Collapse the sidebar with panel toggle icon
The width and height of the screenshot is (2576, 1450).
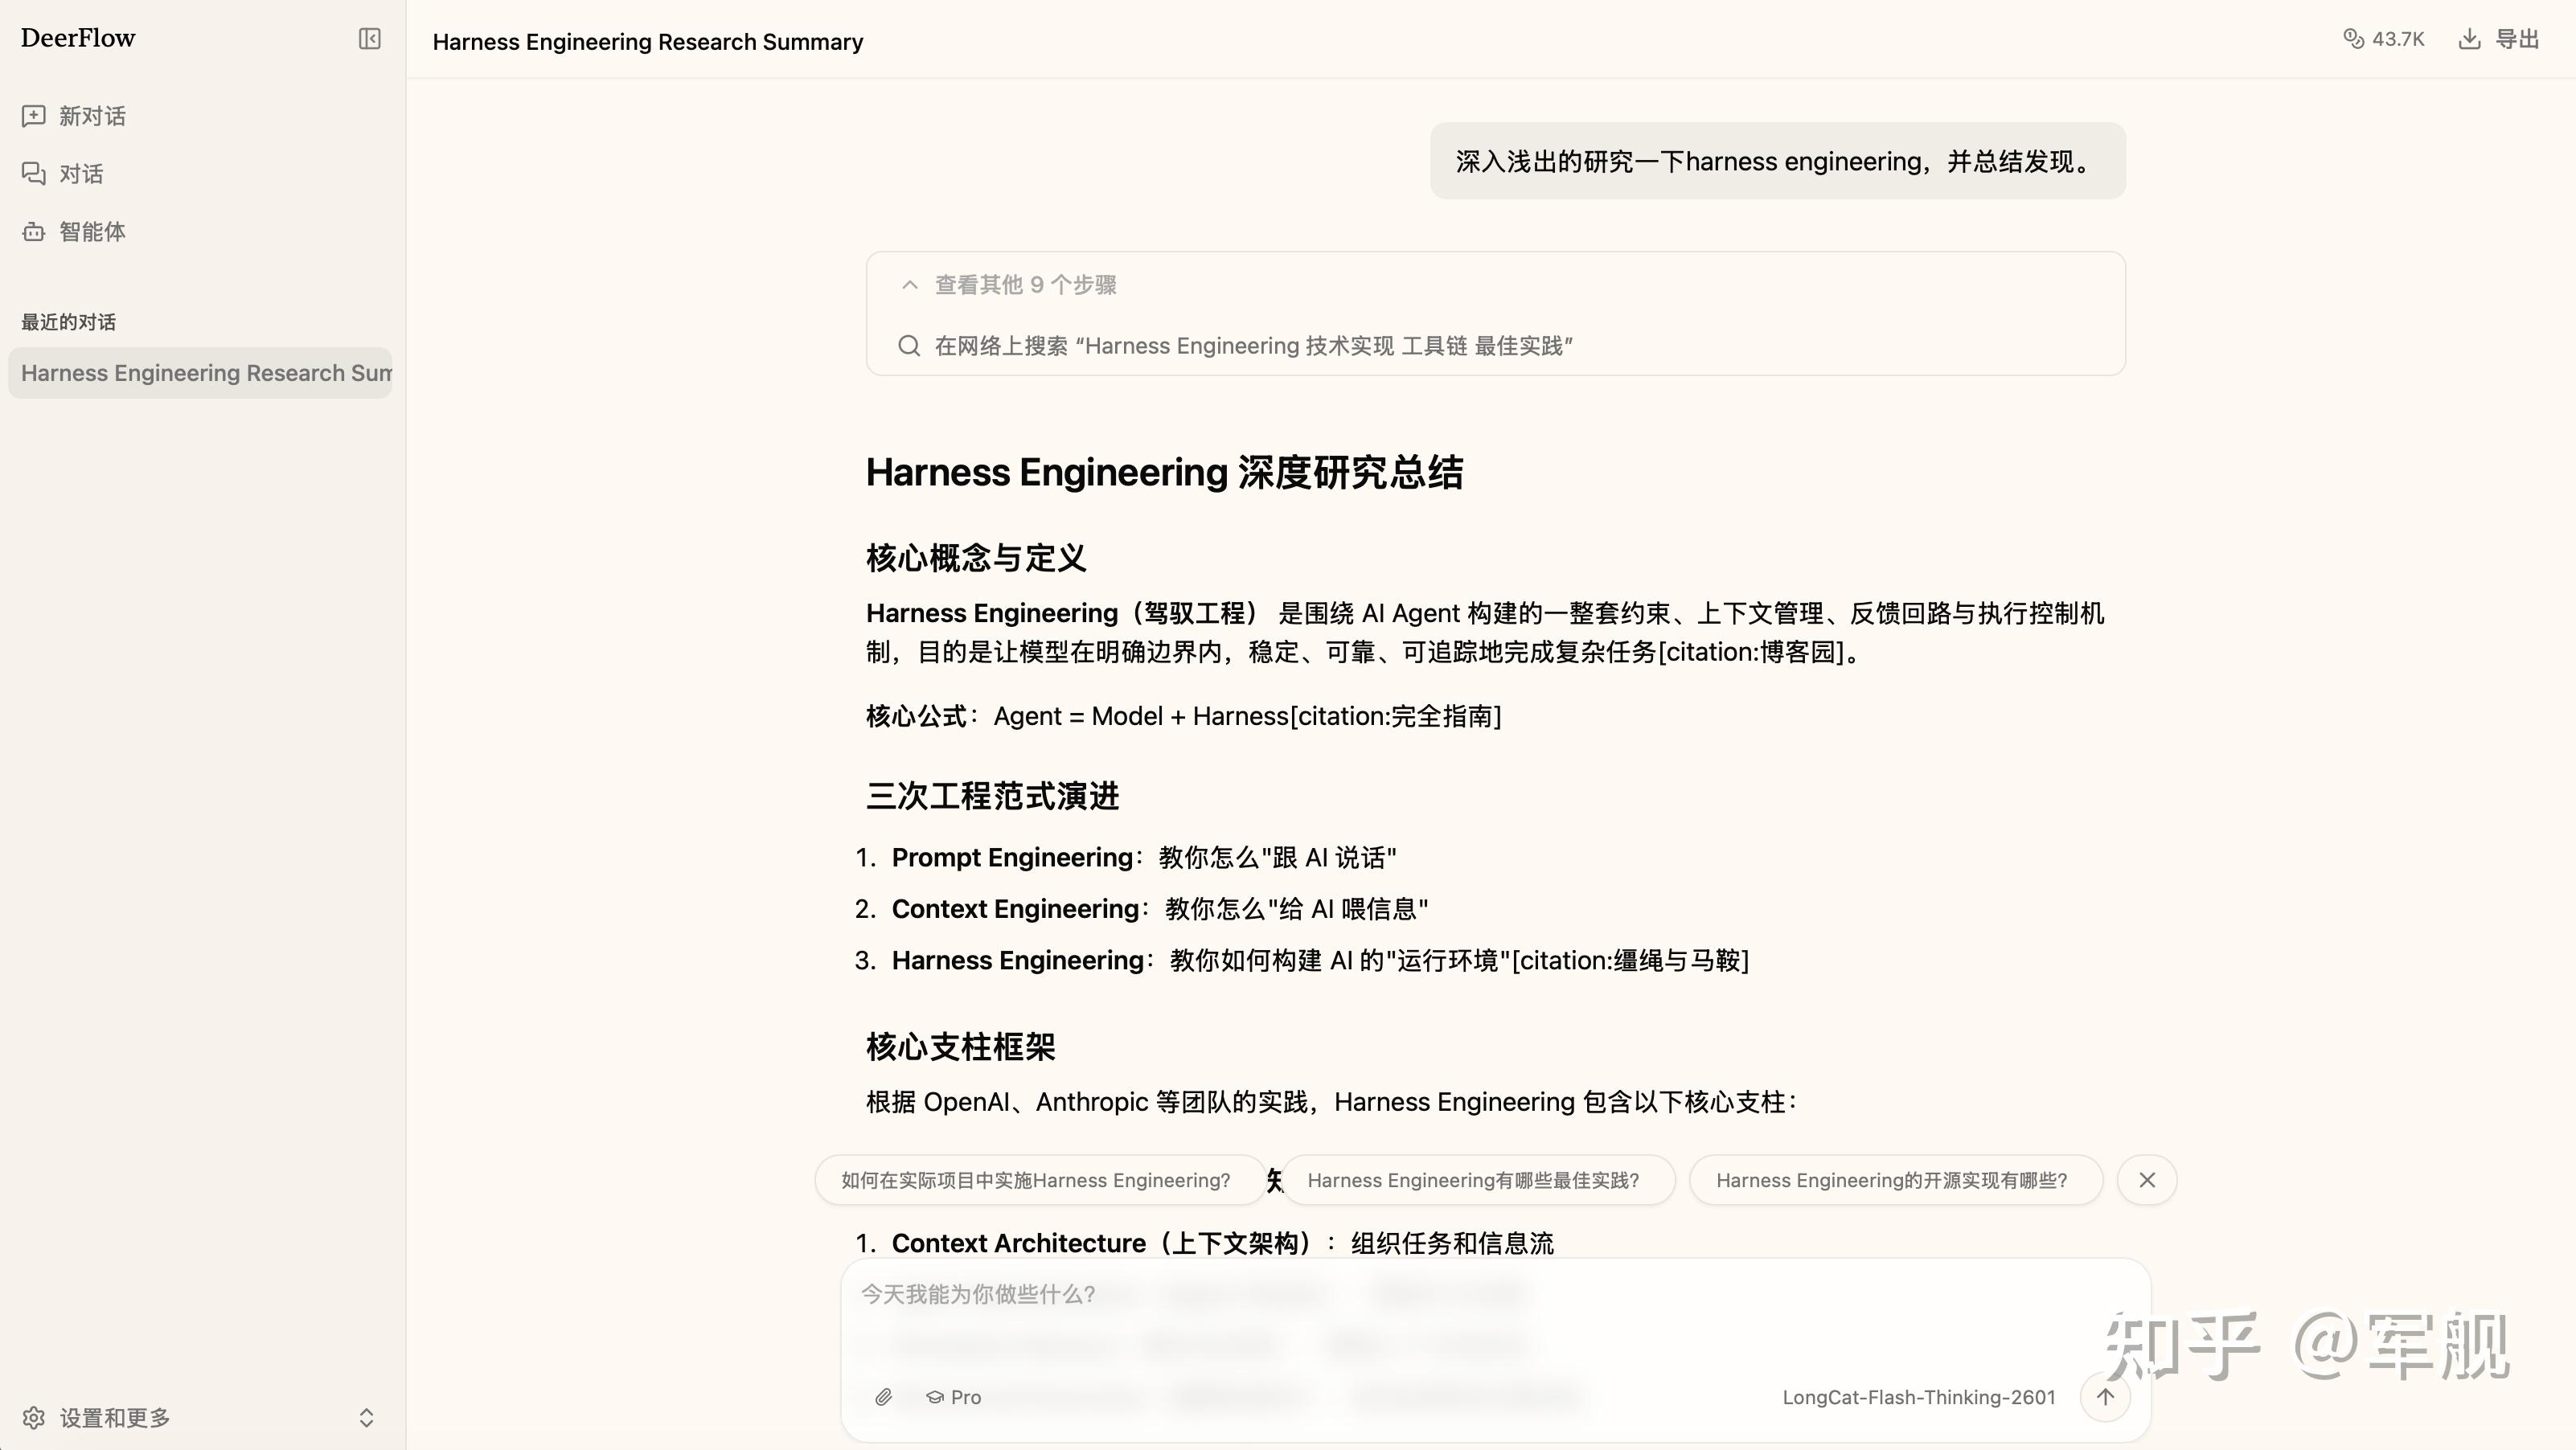(369, 39)
